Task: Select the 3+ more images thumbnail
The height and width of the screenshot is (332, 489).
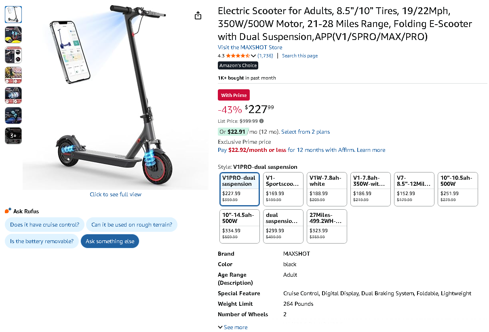Action: [x=13, y=136]
